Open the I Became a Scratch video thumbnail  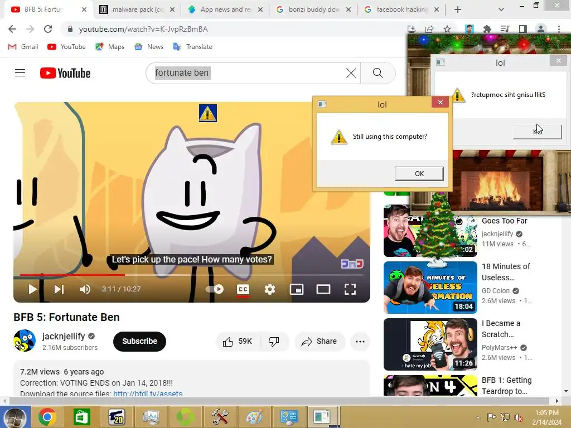430,344
